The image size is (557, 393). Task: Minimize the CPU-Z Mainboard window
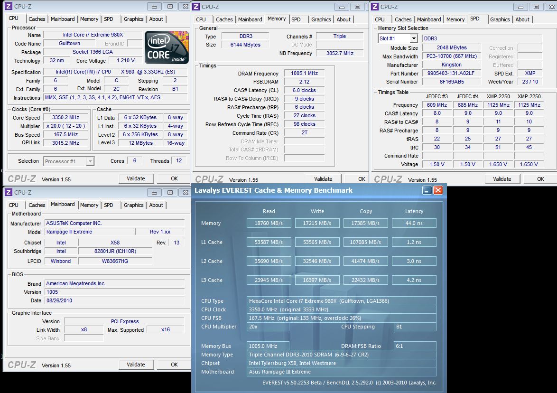(154, 192)
